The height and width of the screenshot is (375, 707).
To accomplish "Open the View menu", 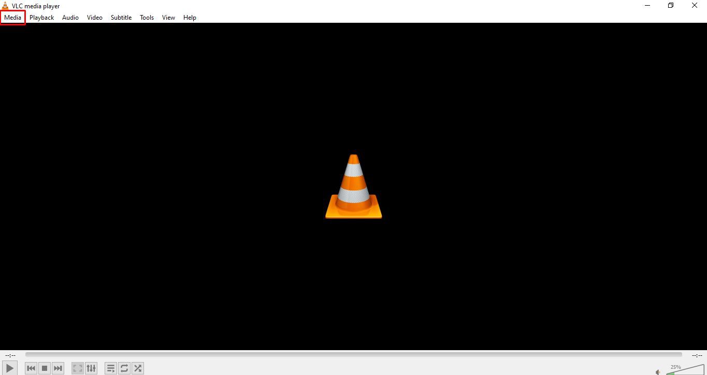I will click(168, 18).
